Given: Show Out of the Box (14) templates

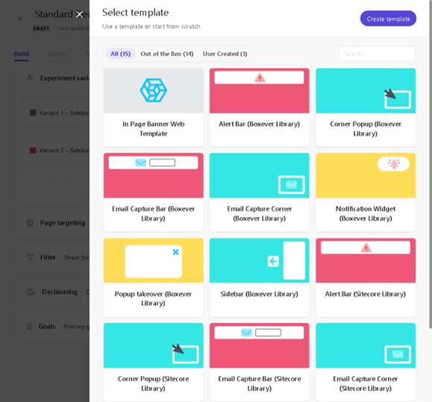Looking at the screenshot, I should click(167, 54).
